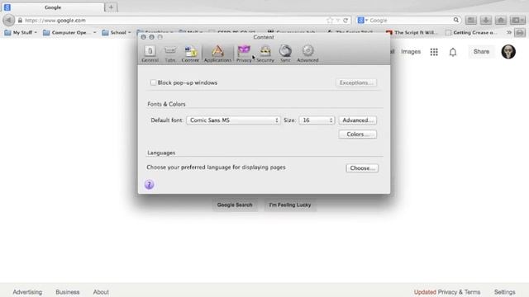The height and width of the screenshot is (297, 529).
Task: Open the Default font dropdown
Action: point(233,120)
